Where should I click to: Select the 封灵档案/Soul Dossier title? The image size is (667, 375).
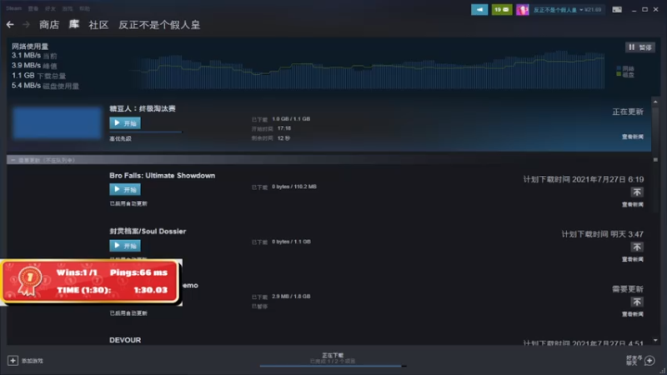pyautogui.click(x=148, y=232)
